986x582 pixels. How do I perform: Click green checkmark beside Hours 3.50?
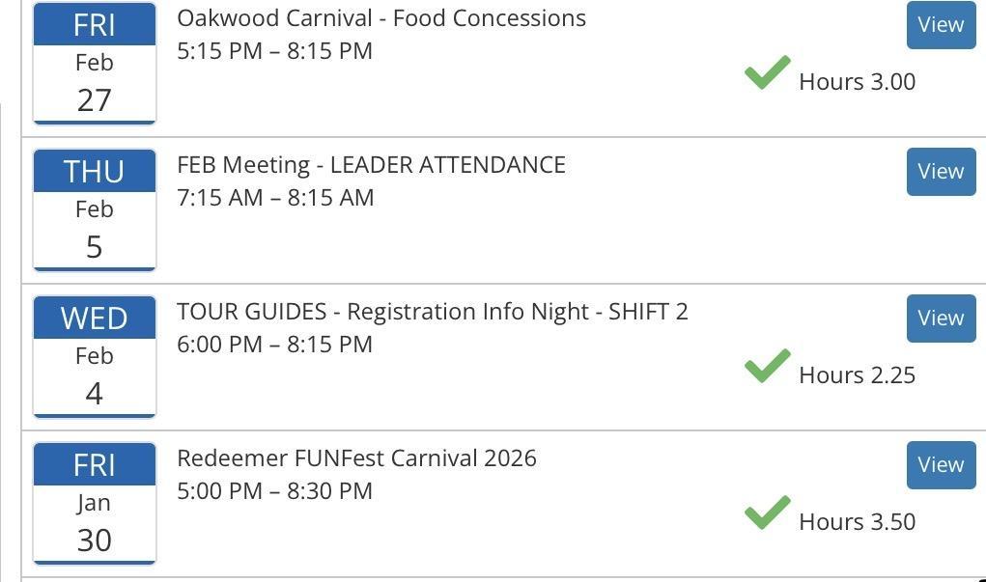(x=768, y=513)
